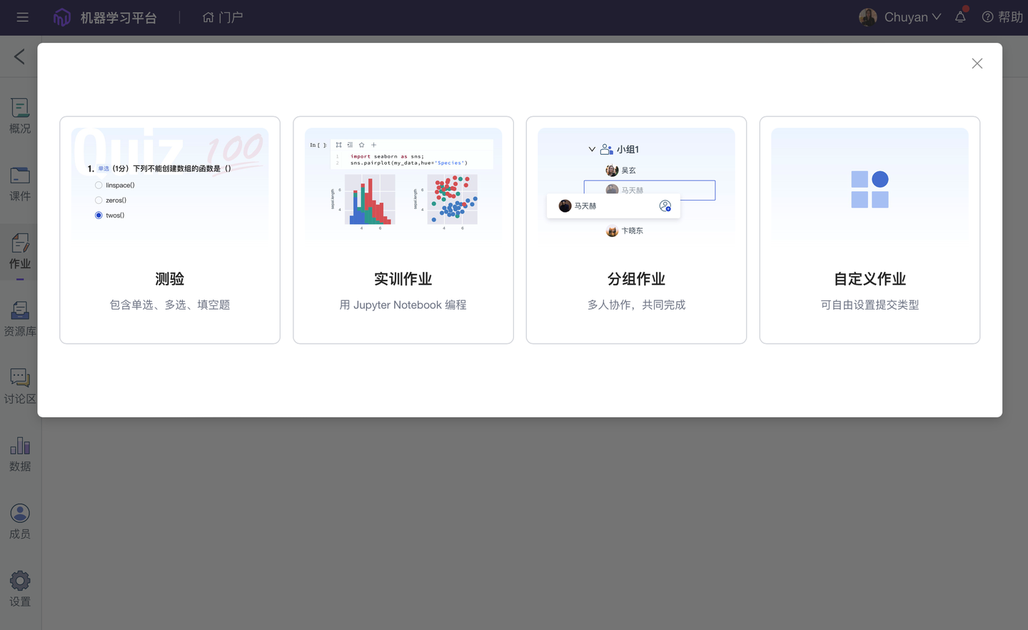Click the assign-member icon beside 马天赫
Viewport: 1028px width, 630px height.
[665, 206]
